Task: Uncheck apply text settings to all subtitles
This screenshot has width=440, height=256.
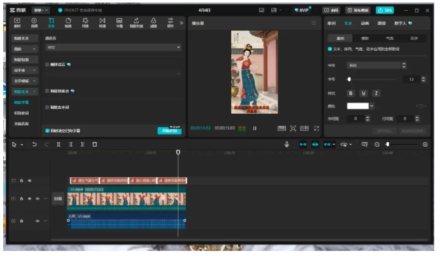Action: [x=329, y=48]
